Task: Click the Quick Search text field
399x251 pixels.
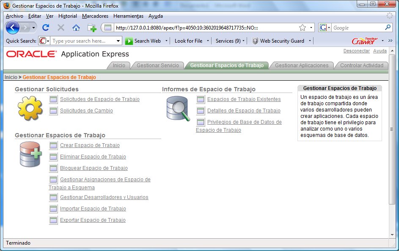Action: [83, 41]
